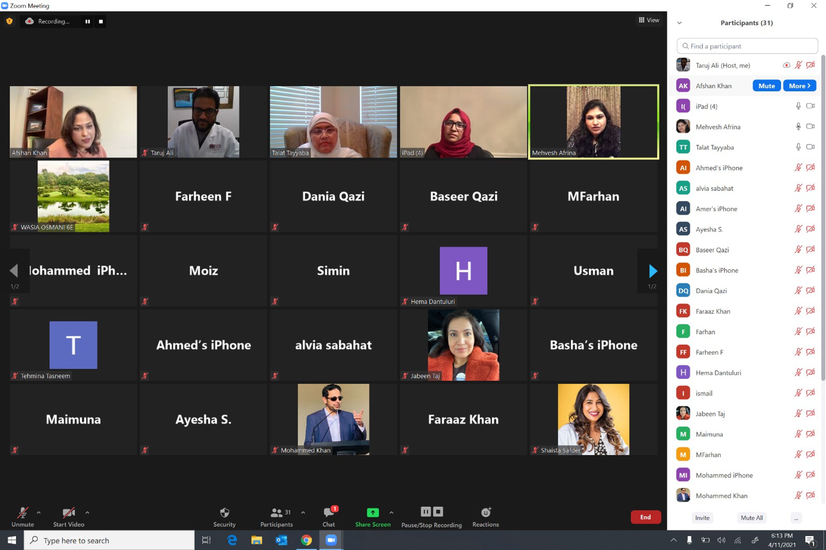
Task: Click the Find a participant search field
Action: 748,46
